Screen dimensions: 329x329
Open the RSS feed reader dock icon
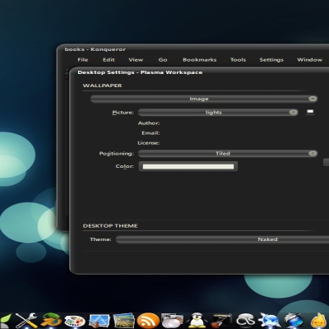coord(148,321)
